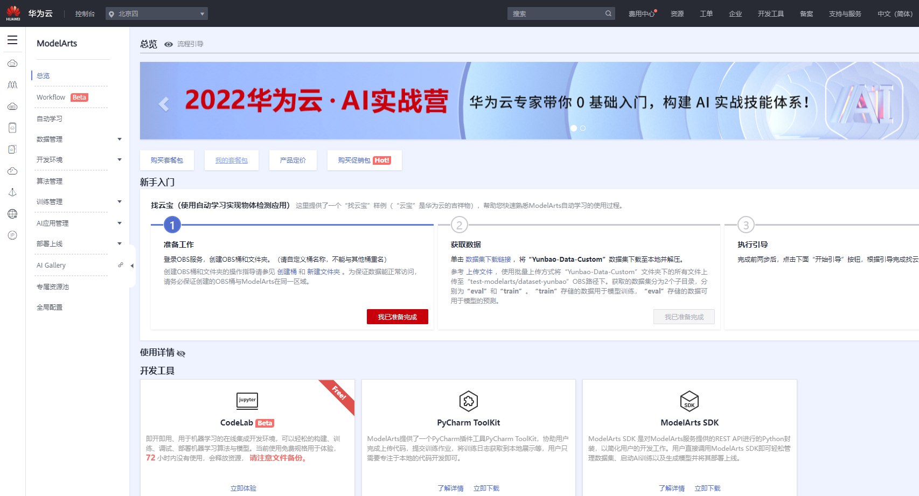Expand the 训练管理 submenu arrow
919x496 pixels.
click(120, 202)
